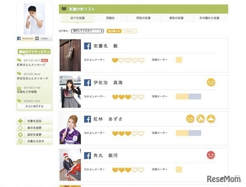Click the red sad face icon for 角丸 銀河
Image resolution: width=246 pixels, height=187 pixels.
(211, 155)
